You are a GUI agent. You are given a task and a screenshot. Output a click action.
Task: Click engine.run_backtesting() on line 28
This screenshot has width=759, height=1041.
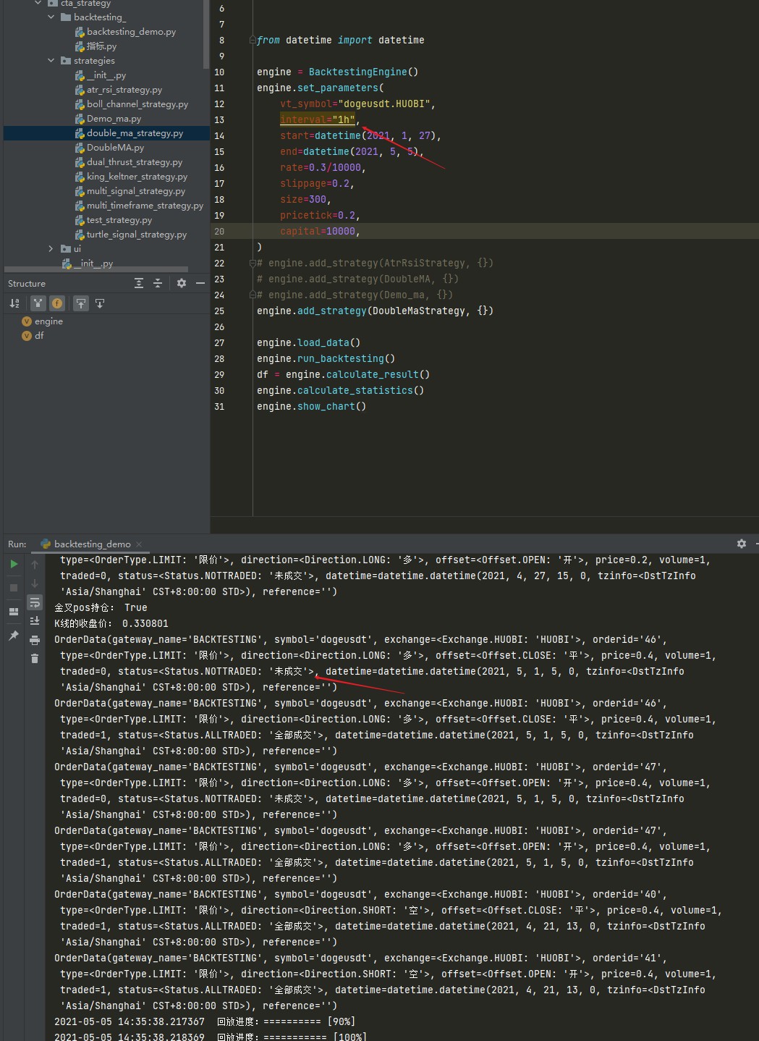(x=326, y=358)
